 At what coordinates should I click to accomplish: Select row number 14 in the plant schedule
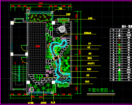pos(113,65)
